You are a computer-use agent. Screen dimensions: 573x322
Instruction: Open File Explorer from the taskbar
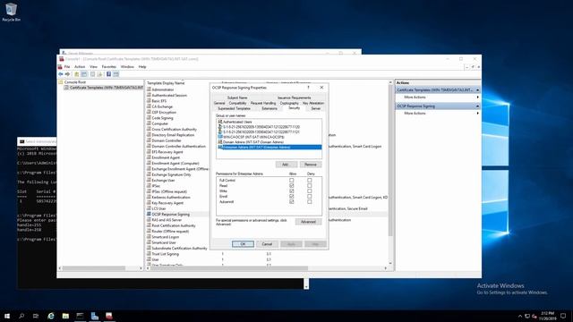point(65,316)
